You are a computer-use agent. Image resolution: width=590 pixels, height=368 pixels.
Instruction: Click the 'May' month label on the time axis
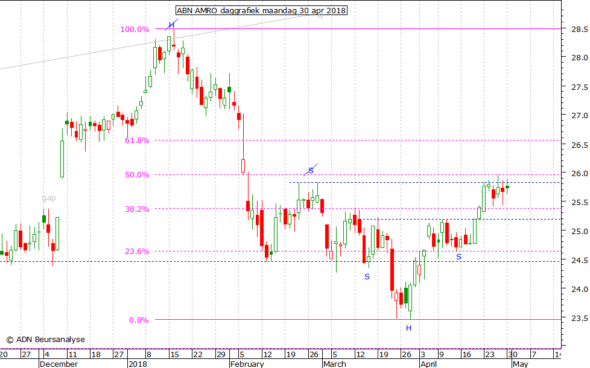pos(521,364)
